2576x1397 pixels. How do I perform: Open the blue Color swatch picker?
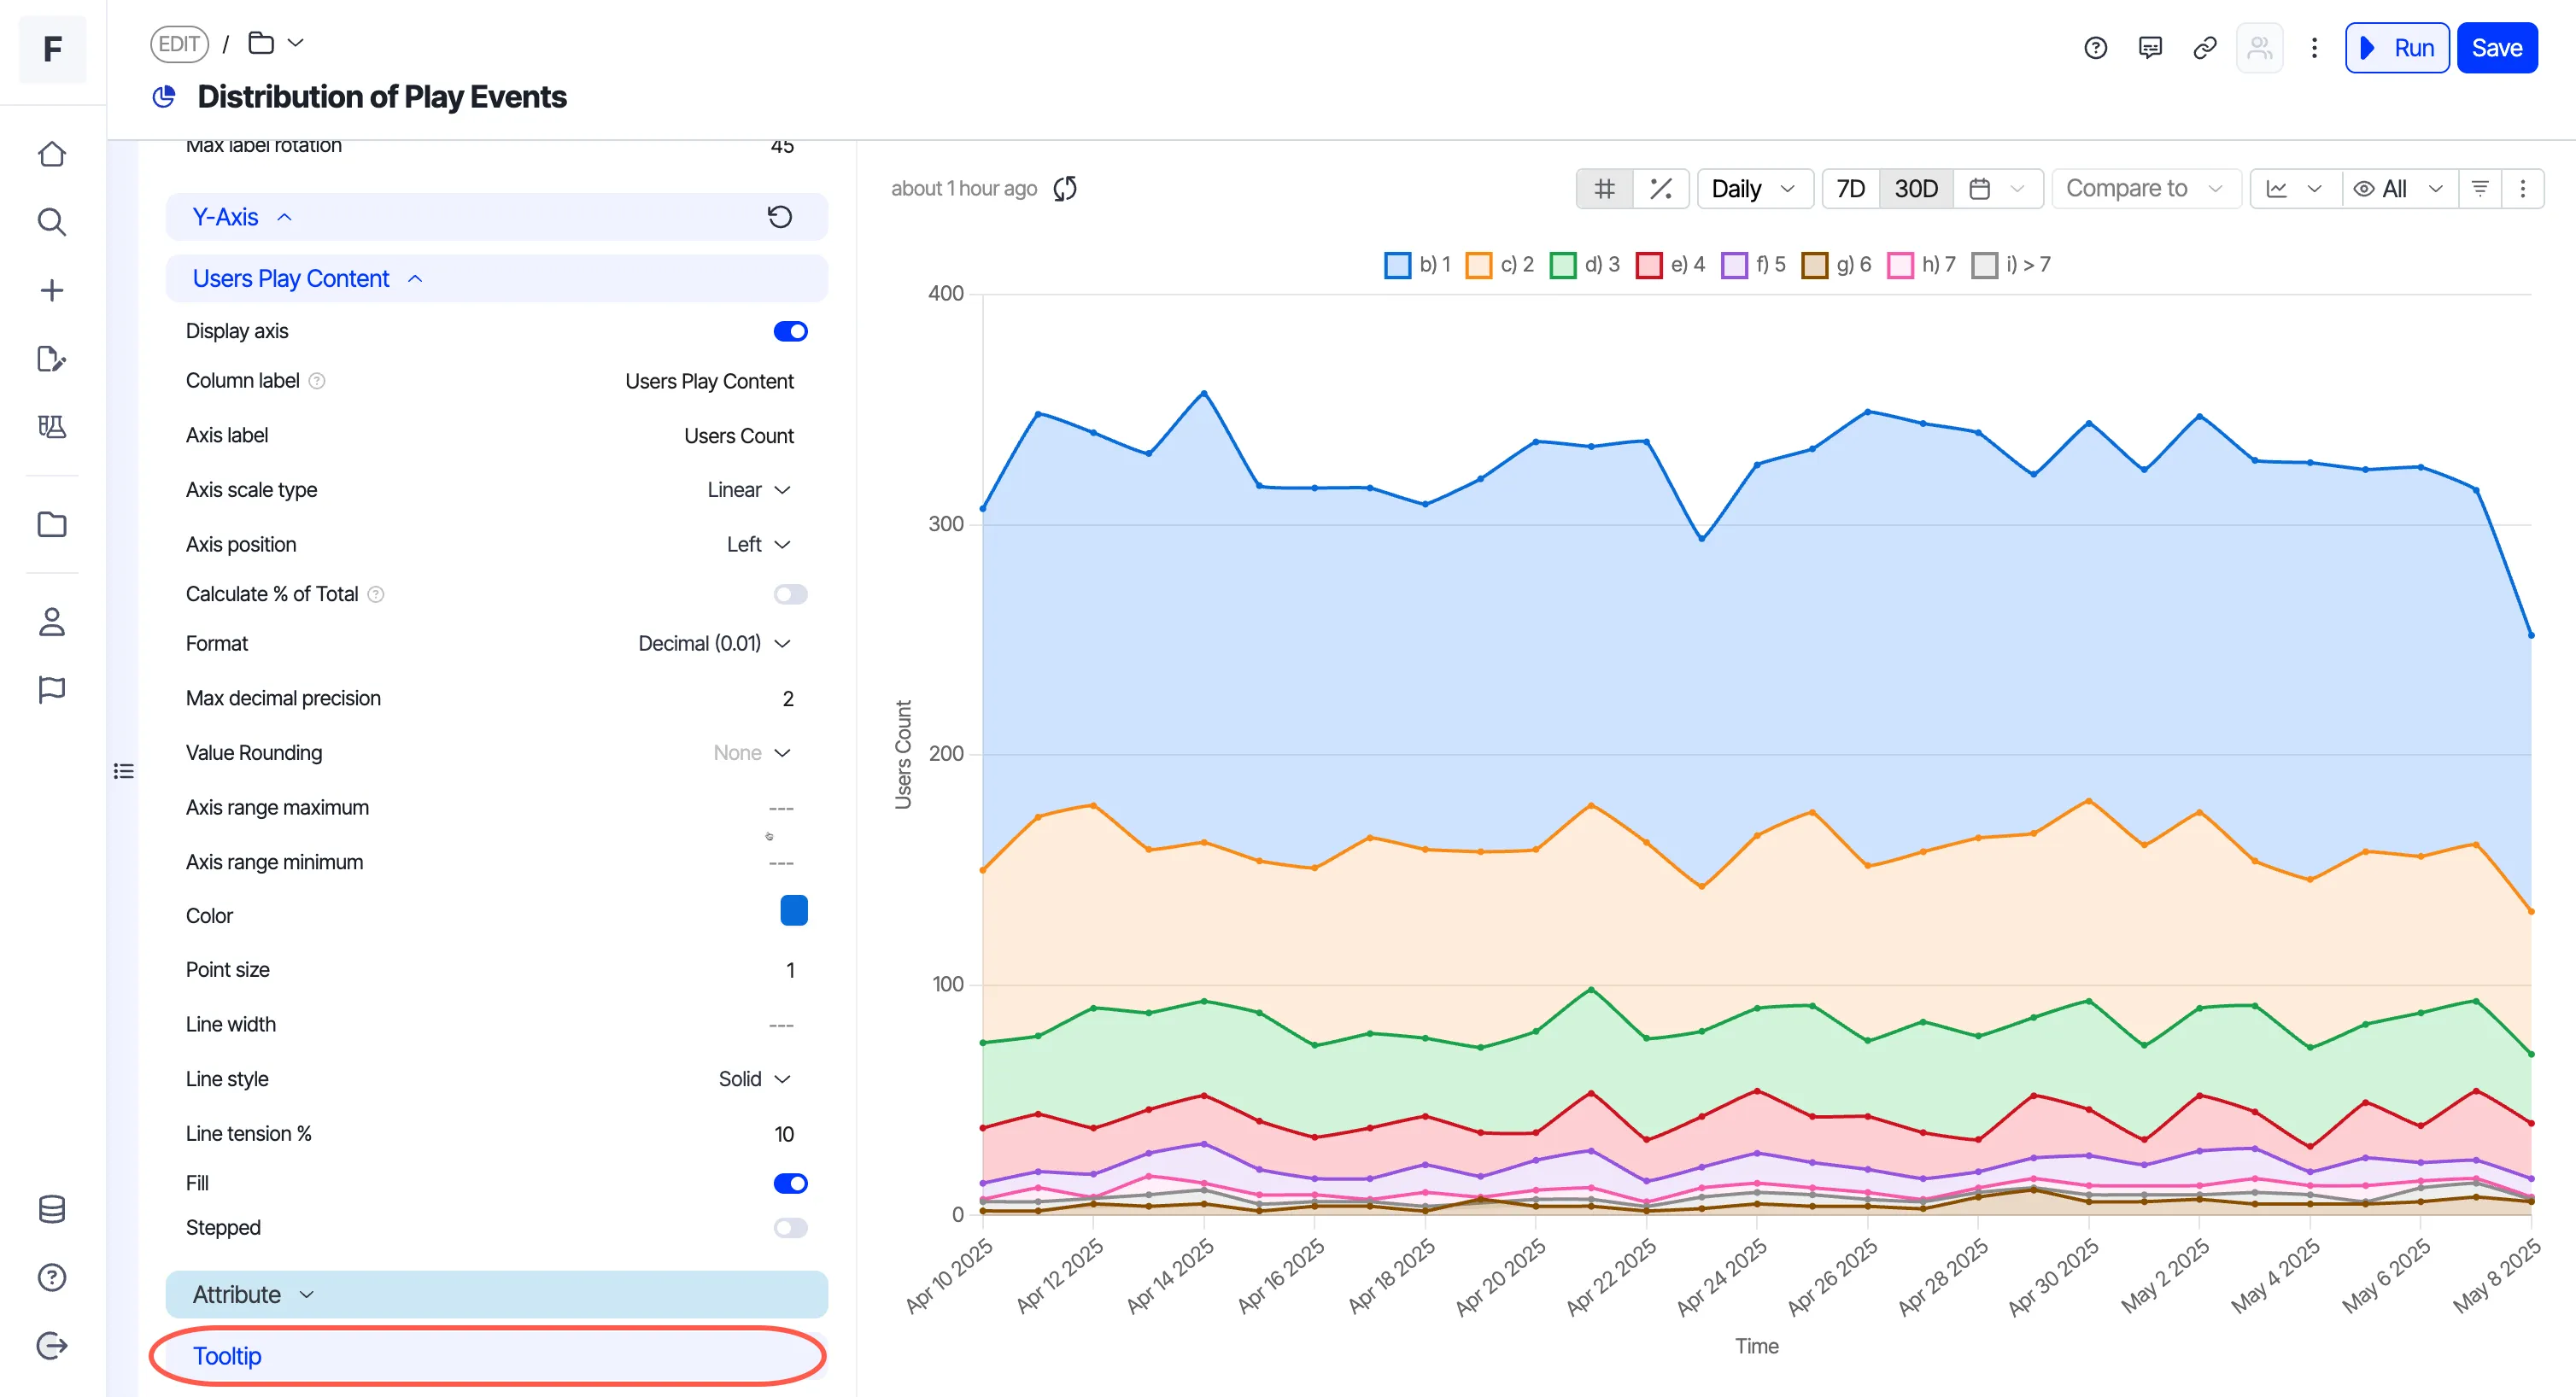(794, 911)
